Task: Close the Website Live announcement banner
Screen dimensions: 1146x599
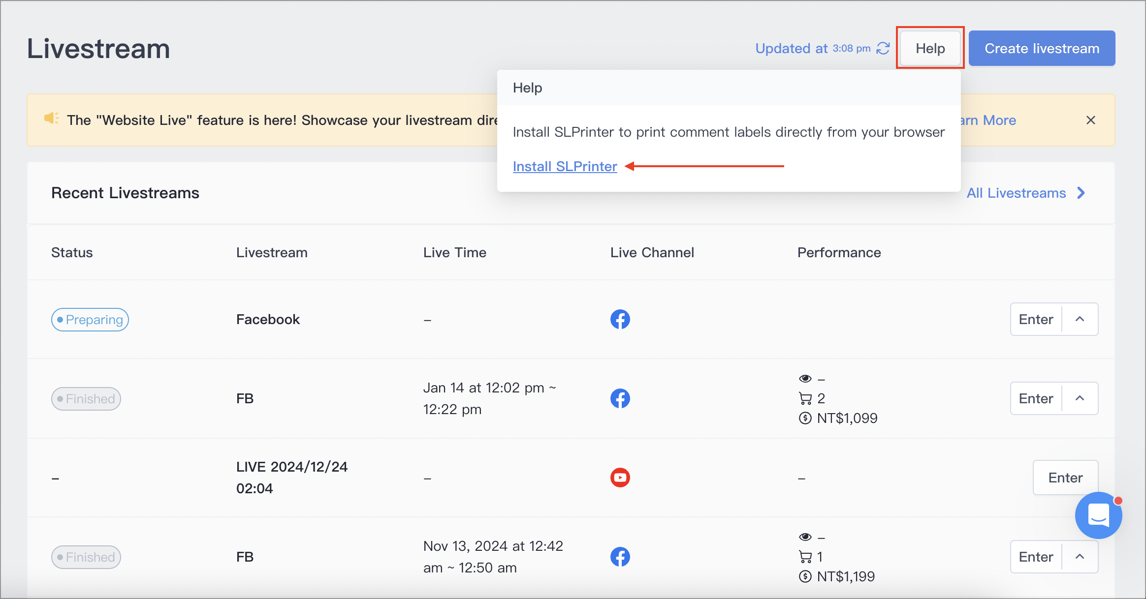Action: click(x=1090, y=120)
